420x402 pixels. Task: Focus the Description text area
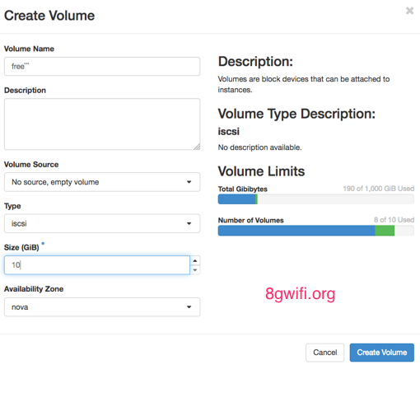(102, 124)
